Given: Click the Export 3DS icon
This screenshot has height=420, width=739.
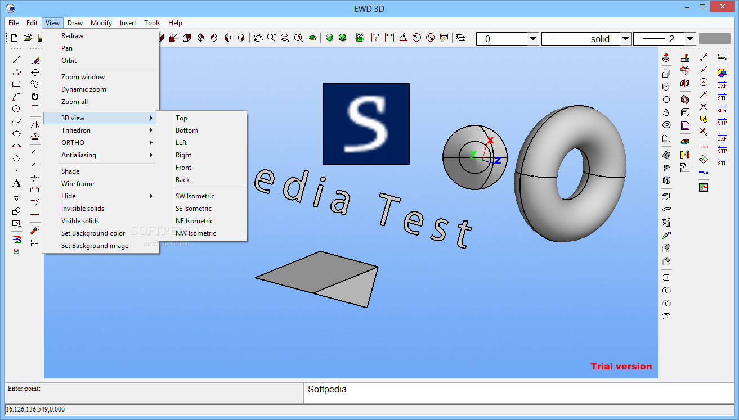Looking at the screenshot, I should [722, 110].
